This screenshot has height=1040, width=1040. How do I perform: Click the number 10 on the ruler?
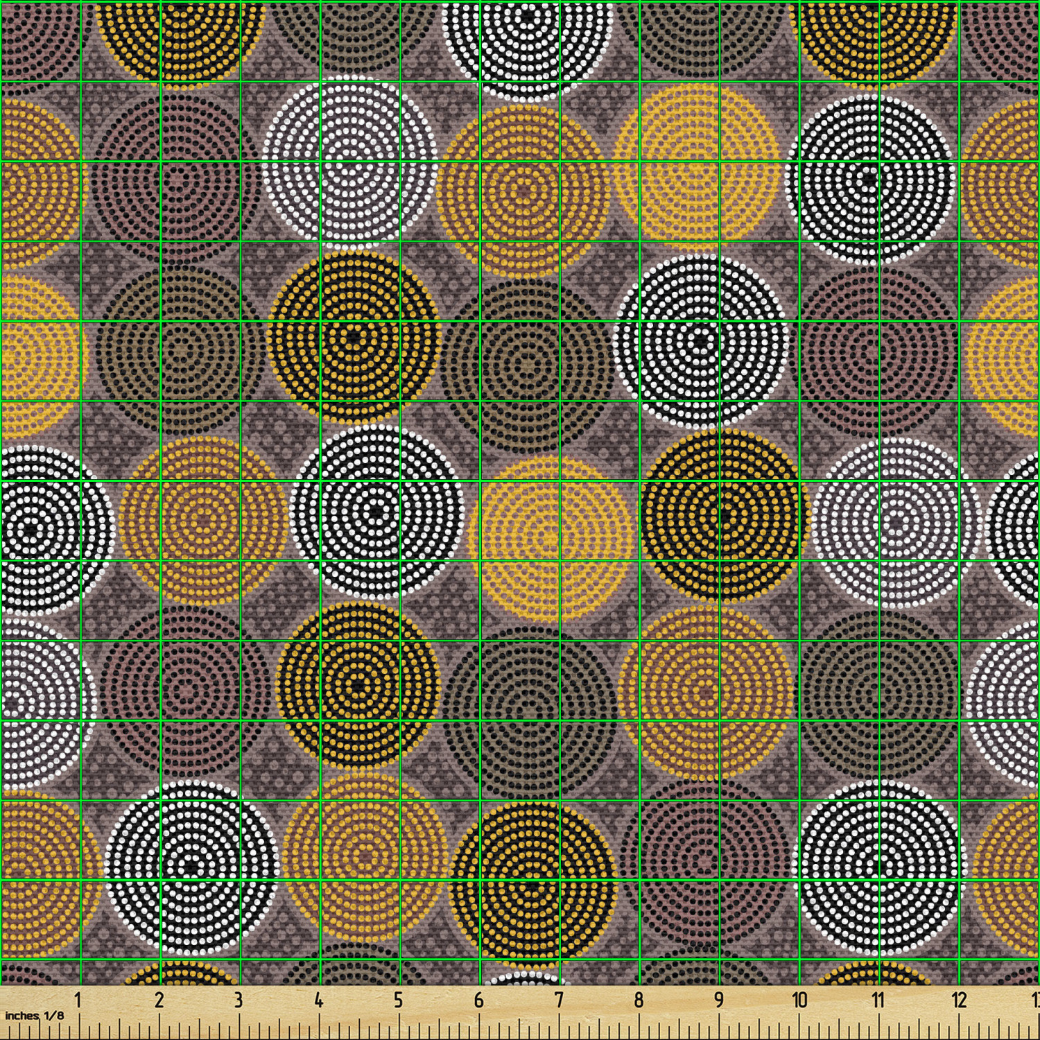coord(799,1000)
